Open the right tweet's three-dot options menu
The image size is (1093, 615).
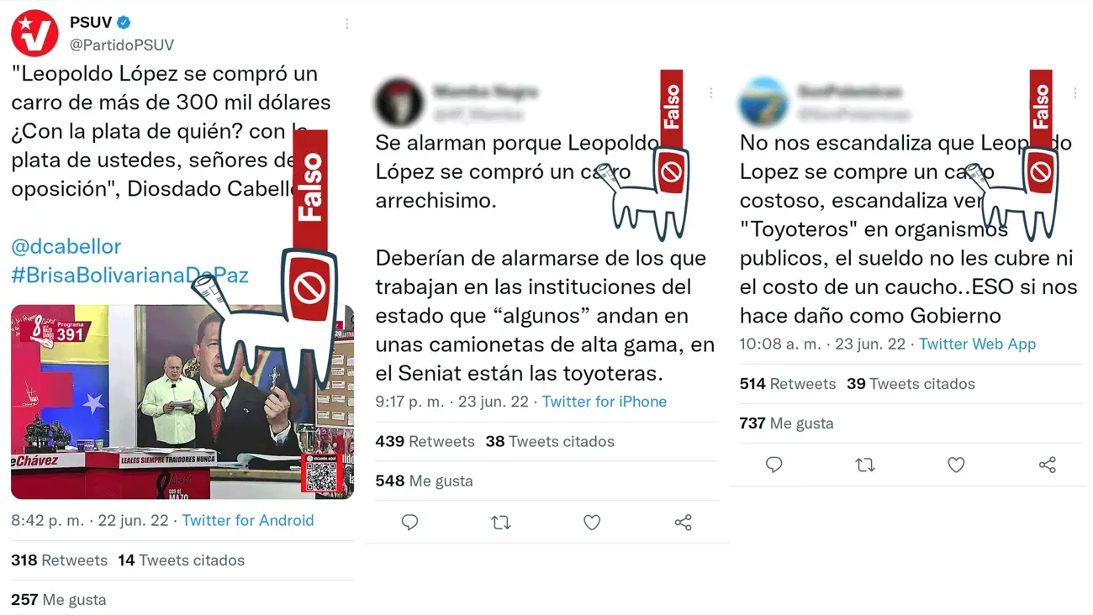[1075, 93]
